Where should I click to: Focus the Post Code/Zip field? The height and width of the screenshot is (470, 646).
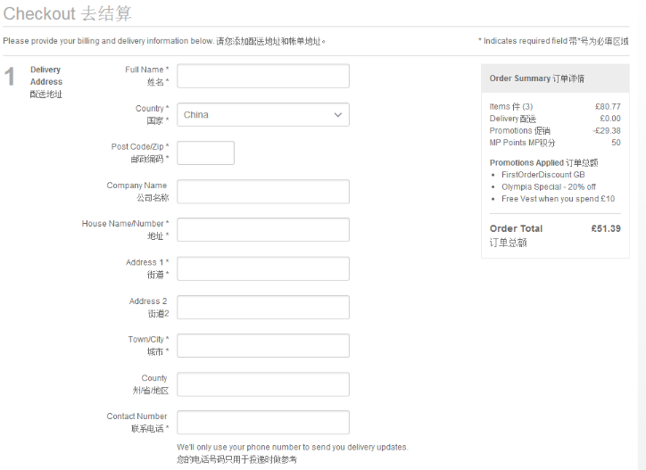click(x=205, y=153)
